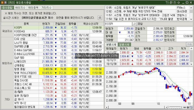Image resolution: width=194 pixels, height=110 pixels.
Task: Click the KOSPI symbol input field
Action: point(118,24)
